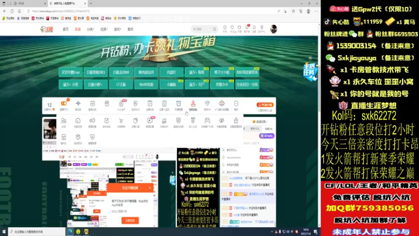The width and height of the screenshot is (419, 236).
Task: Open the diamond VIP icon
Action: tap(207, 103)
